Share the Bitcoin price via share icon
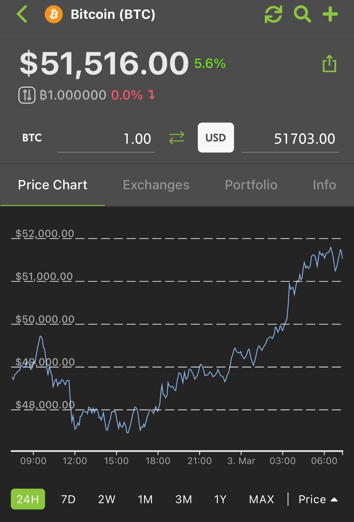Image resolution: width=354 pixels, height=522 pixels. pyautogui.click(x=329, y=64)
